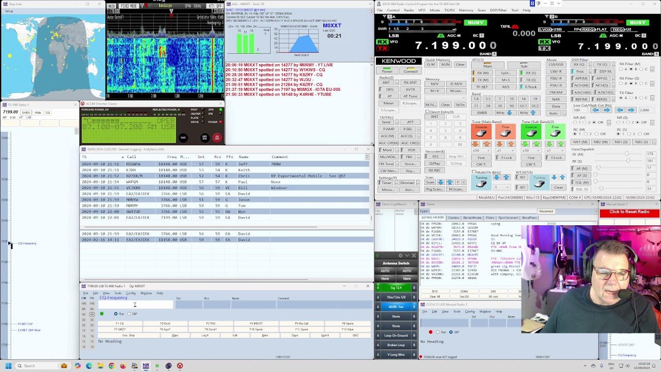661x372 pixels.
Task: Click green up arrow under Sub Fine
Action: coord(560,144)
